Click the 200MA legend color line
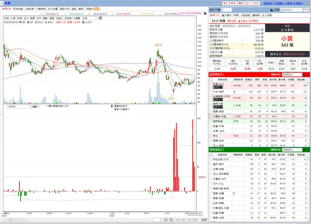Viewport: 311px width, 224px height. [x=160, y=14]
